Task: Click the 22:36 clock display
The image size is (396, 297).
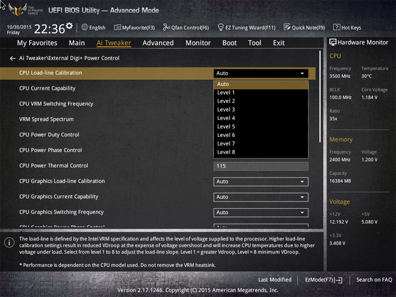Action: 50,29
